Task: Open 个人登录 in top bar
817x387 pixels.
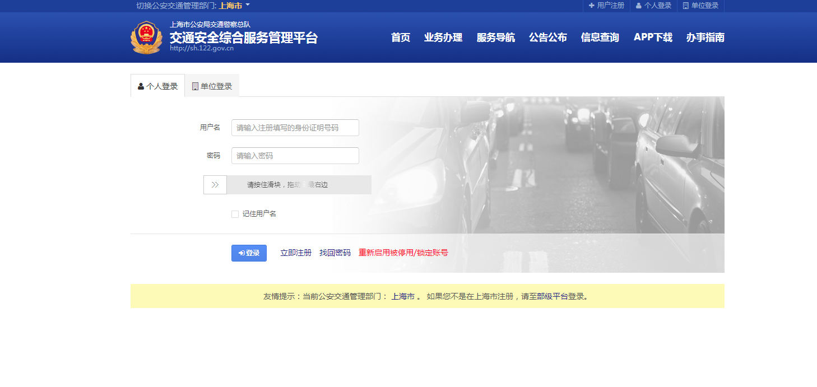Action: (653, 6)
